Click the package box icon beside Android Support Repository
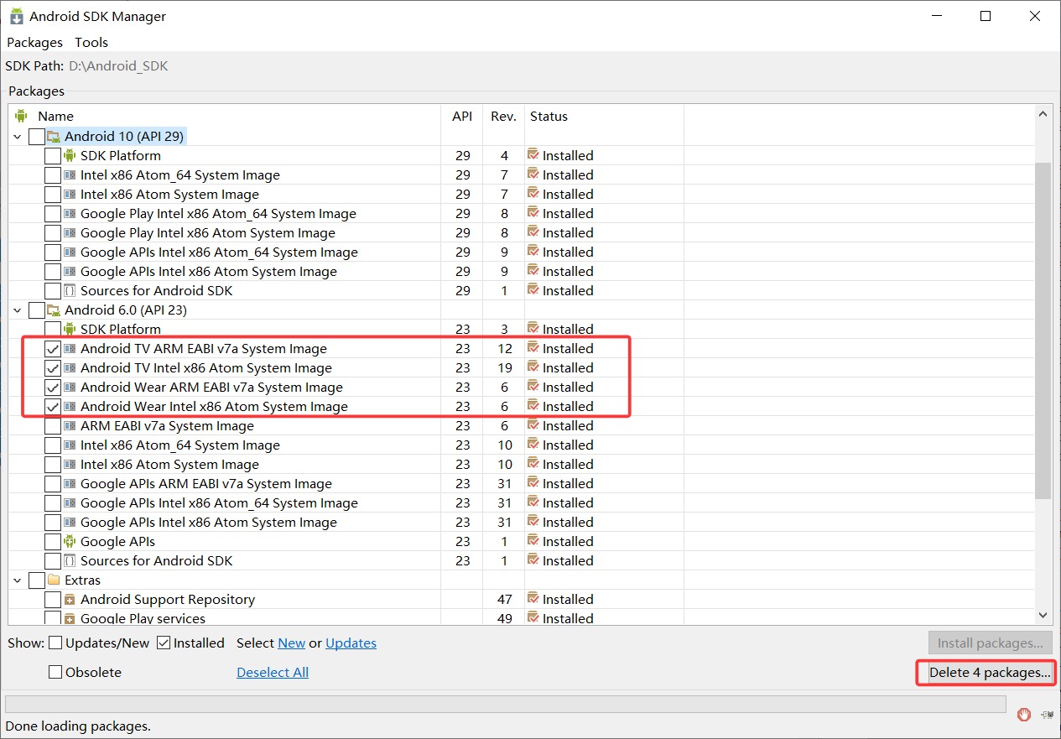 pos(69,599)
